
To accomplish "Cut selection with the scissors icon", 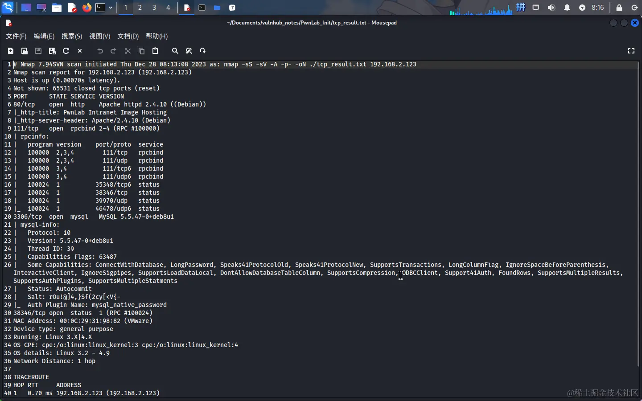I will pyautogui.click(x=128, y=51).
